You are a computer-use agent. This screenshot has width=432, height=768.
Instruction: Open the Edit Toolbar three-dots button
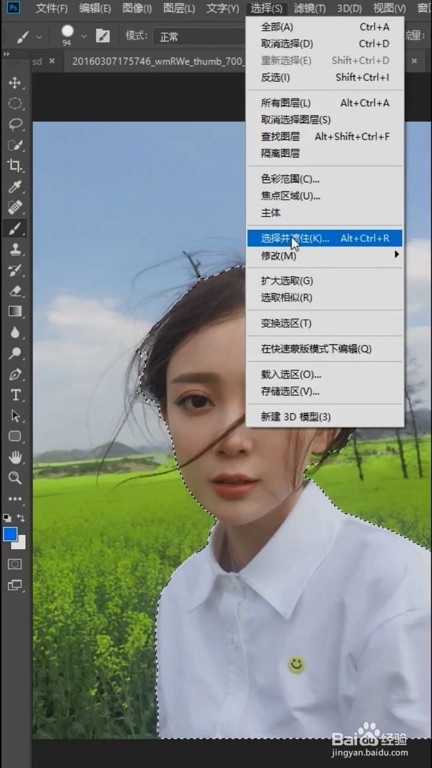coord(15,499)
